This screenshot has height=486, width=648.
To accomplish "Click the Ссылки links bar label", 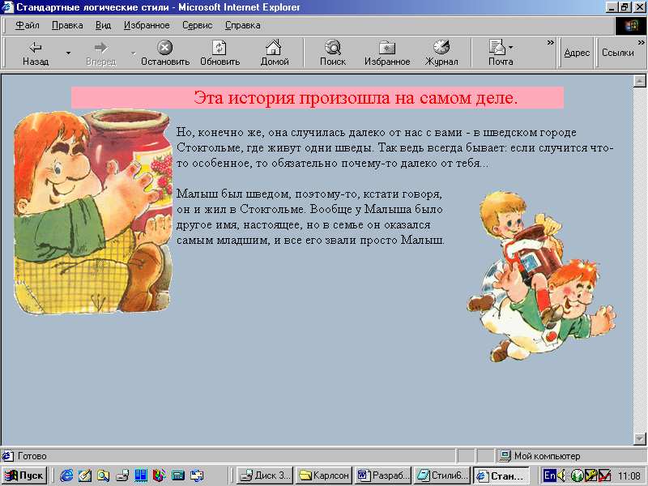I will (617, 53).
